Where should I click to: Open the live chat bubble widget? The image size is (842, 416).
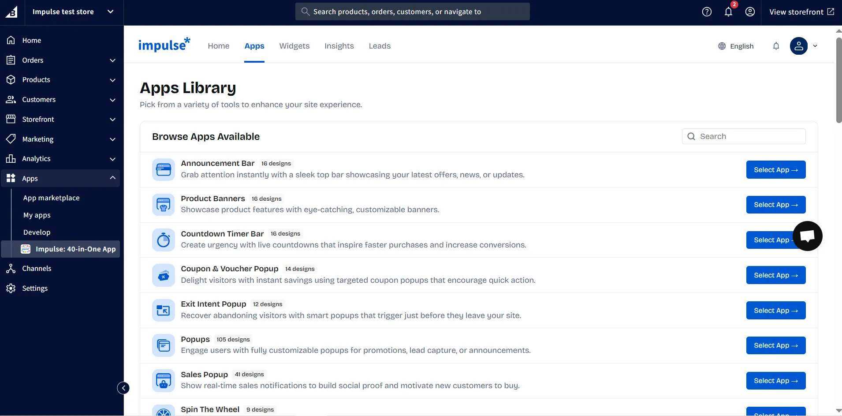[x=807, y=236]
